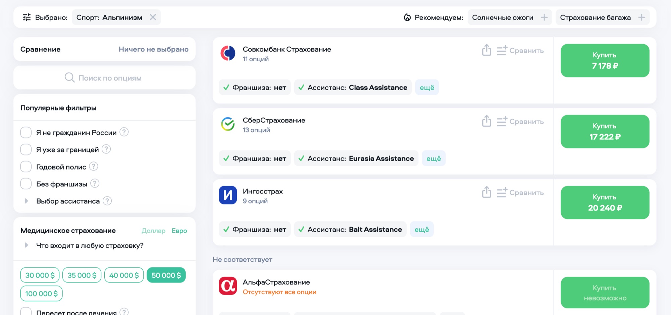Expand Что входит в любую страховку
The width and height of the screenshot is (671, 315).
[x=27, y=245]
